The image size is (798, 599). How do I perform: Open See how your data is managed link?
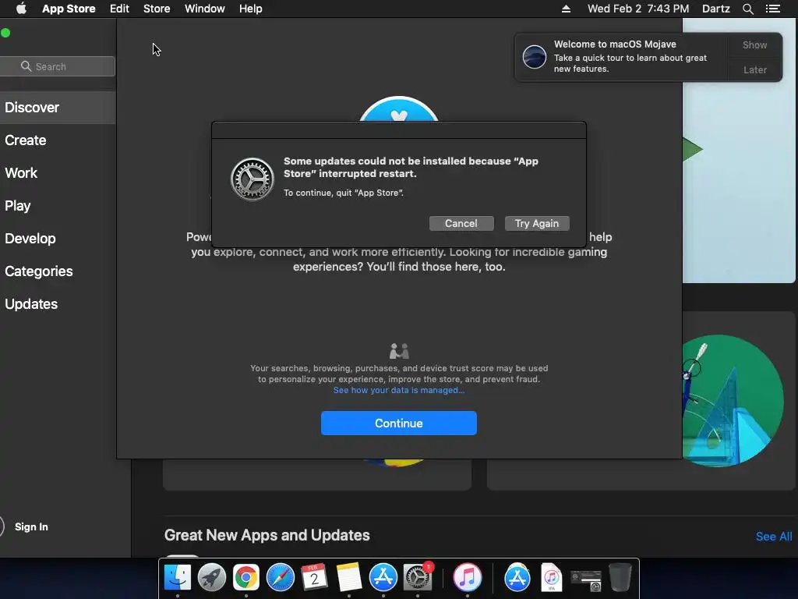click(x=398, y=390)
